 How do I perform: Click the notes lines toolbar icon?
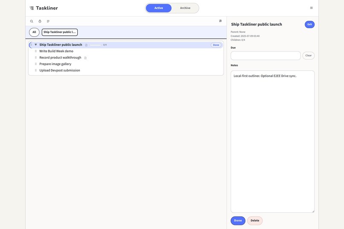(x=48, y=21)
